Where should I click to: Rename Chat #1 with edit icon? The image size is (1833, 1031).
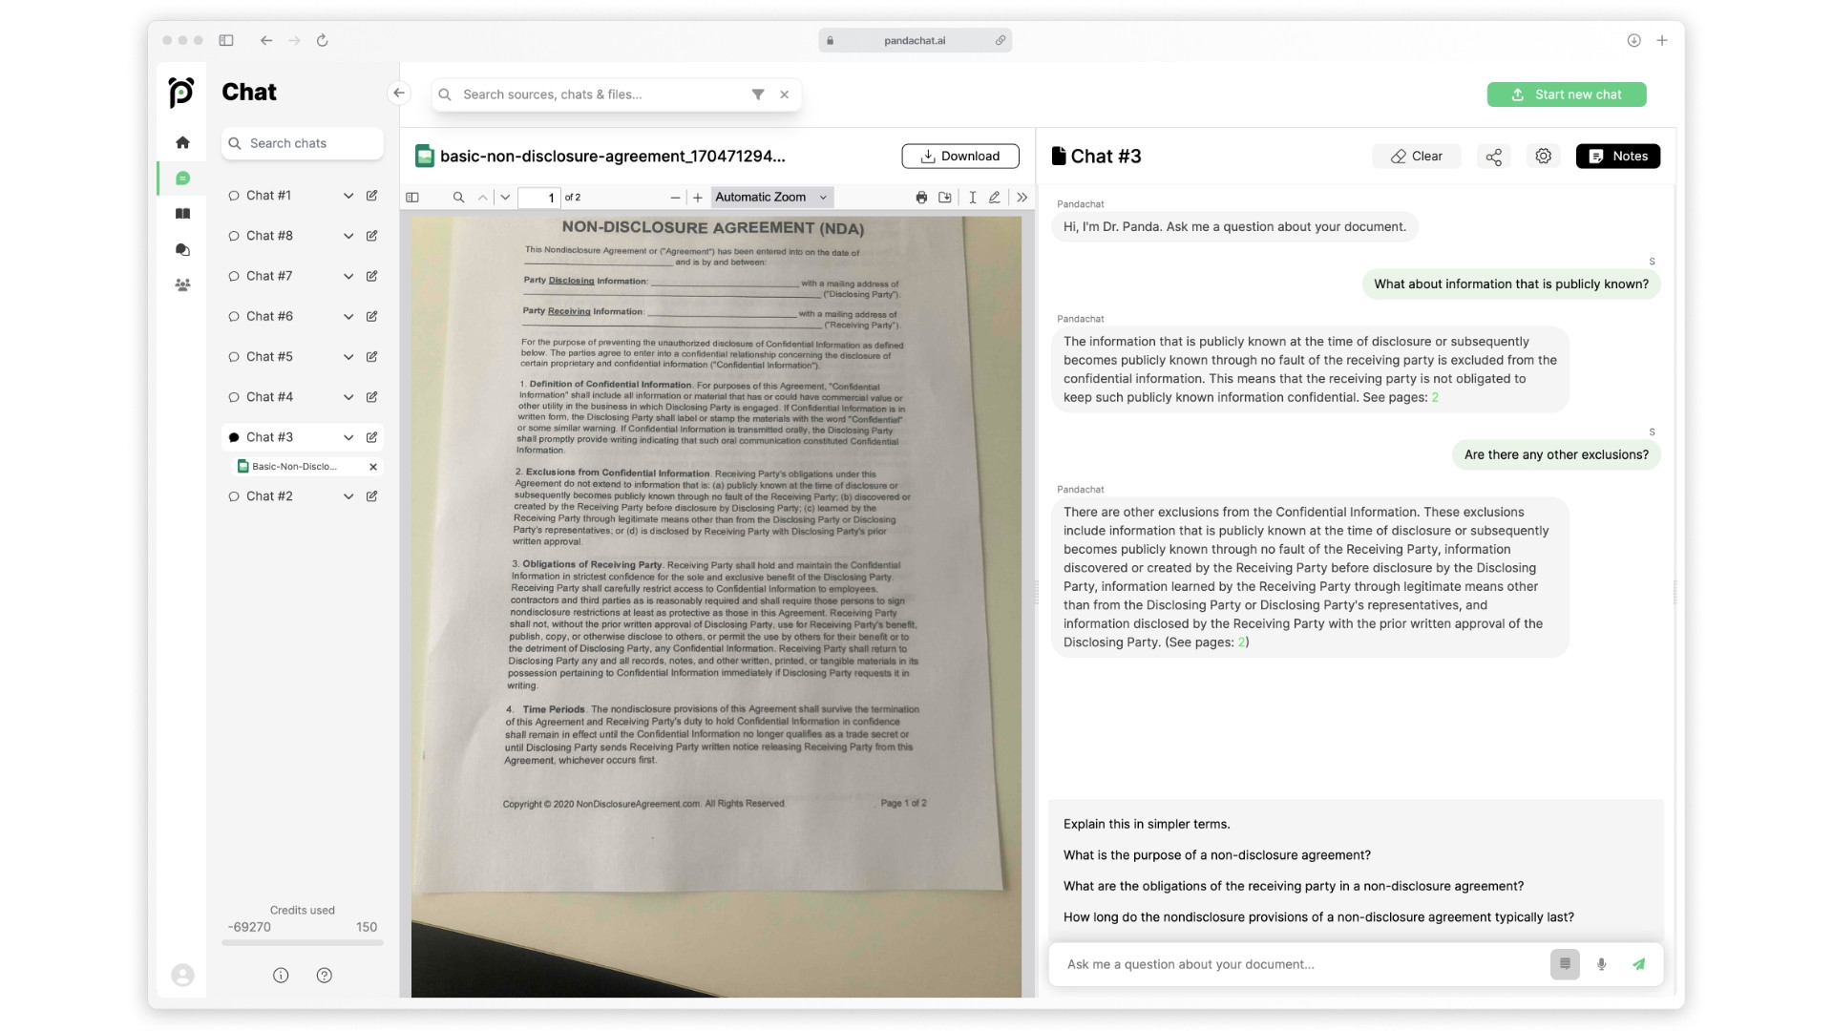pyautogui.click(x=372, y=196)
